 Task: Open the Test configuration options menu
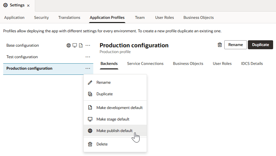88,57
